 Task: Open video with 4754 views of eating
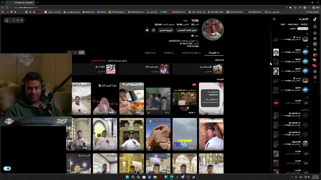click(x=132, y=99)
